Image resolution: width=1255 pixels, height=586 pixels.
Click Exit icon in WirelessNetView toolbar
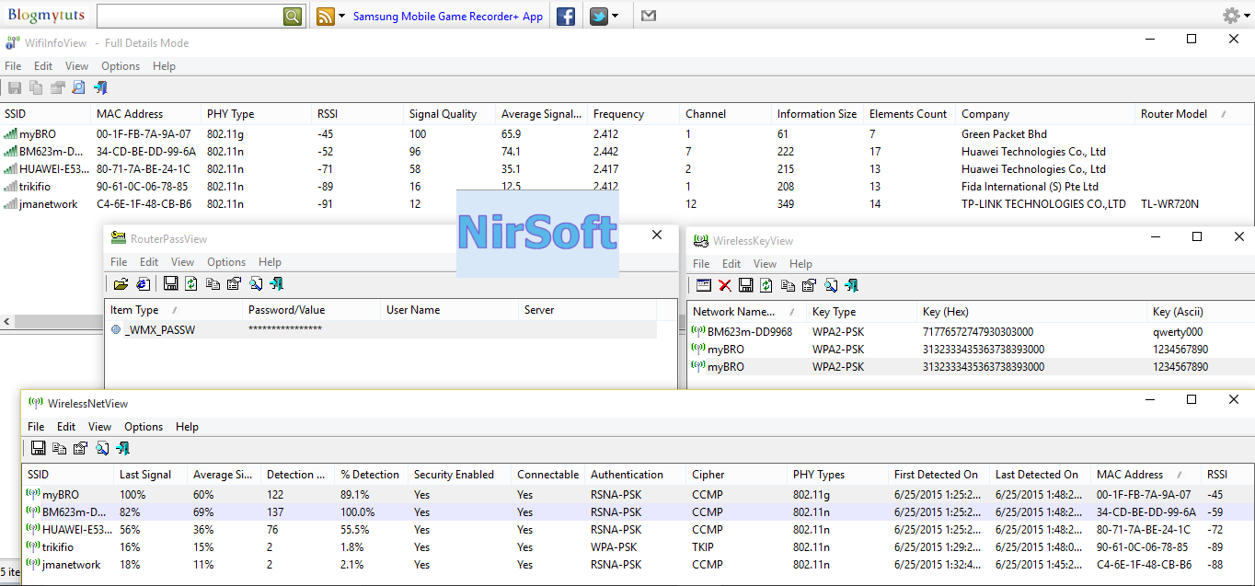coord(122,448)
